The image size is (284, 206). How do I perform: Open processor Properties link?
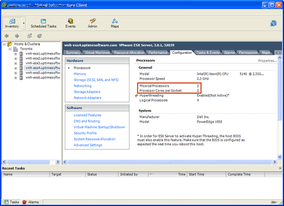coord(268,61)
